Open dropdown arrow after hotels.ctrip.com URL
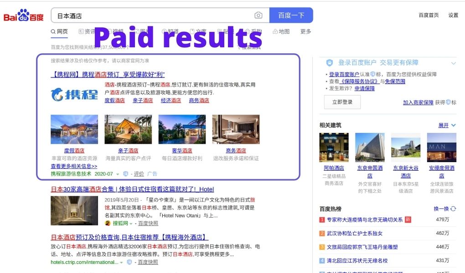The width and height of the screenshot is (465, 273). click(x=121, y=263)
